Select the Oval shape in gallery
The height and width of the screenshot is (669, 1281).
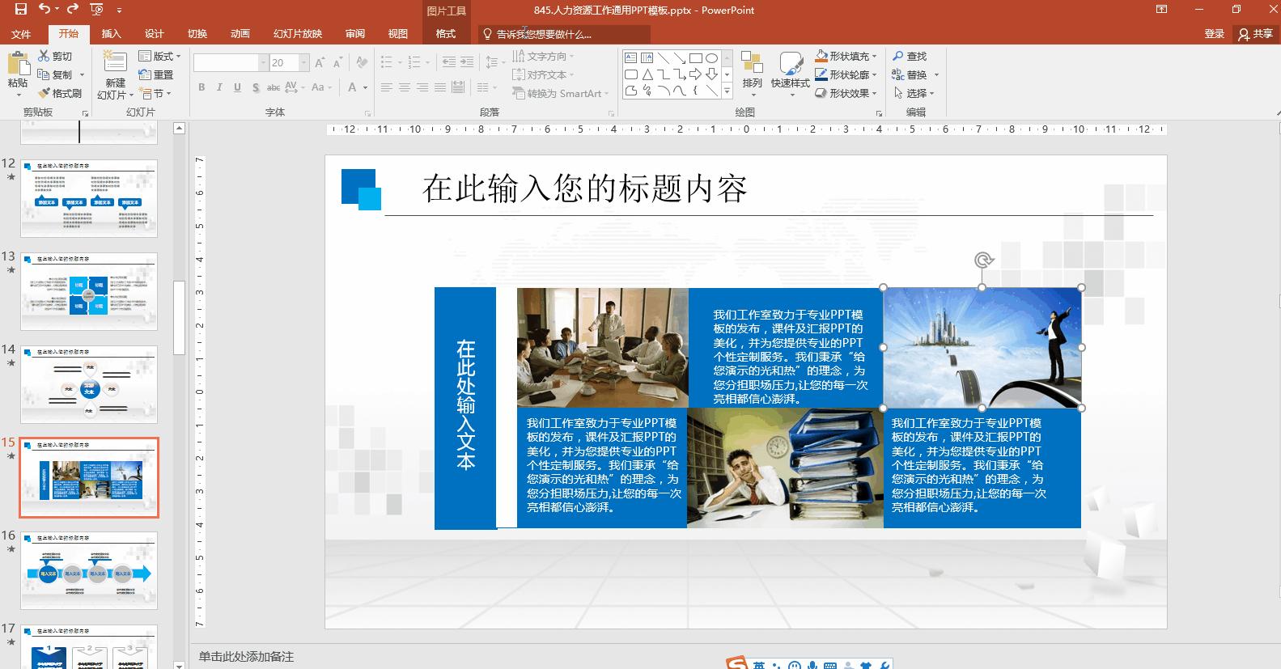click(711, 57)
